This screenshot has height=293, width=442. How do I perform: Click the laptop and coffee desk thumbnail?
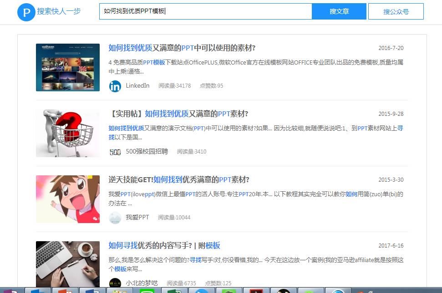(x=67, y=264)
